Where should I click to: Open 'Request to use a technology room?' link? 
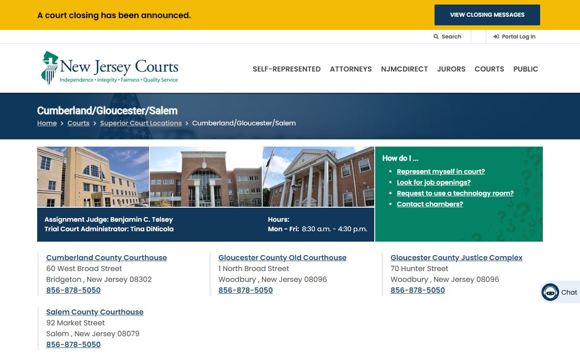point(455,193)
